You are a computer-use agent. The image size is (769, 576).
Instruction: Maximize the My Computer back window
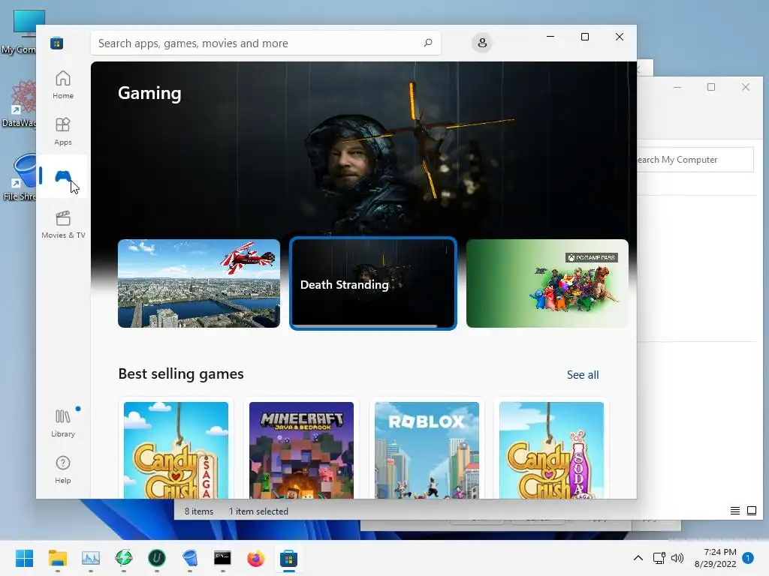tap(711, 87)
